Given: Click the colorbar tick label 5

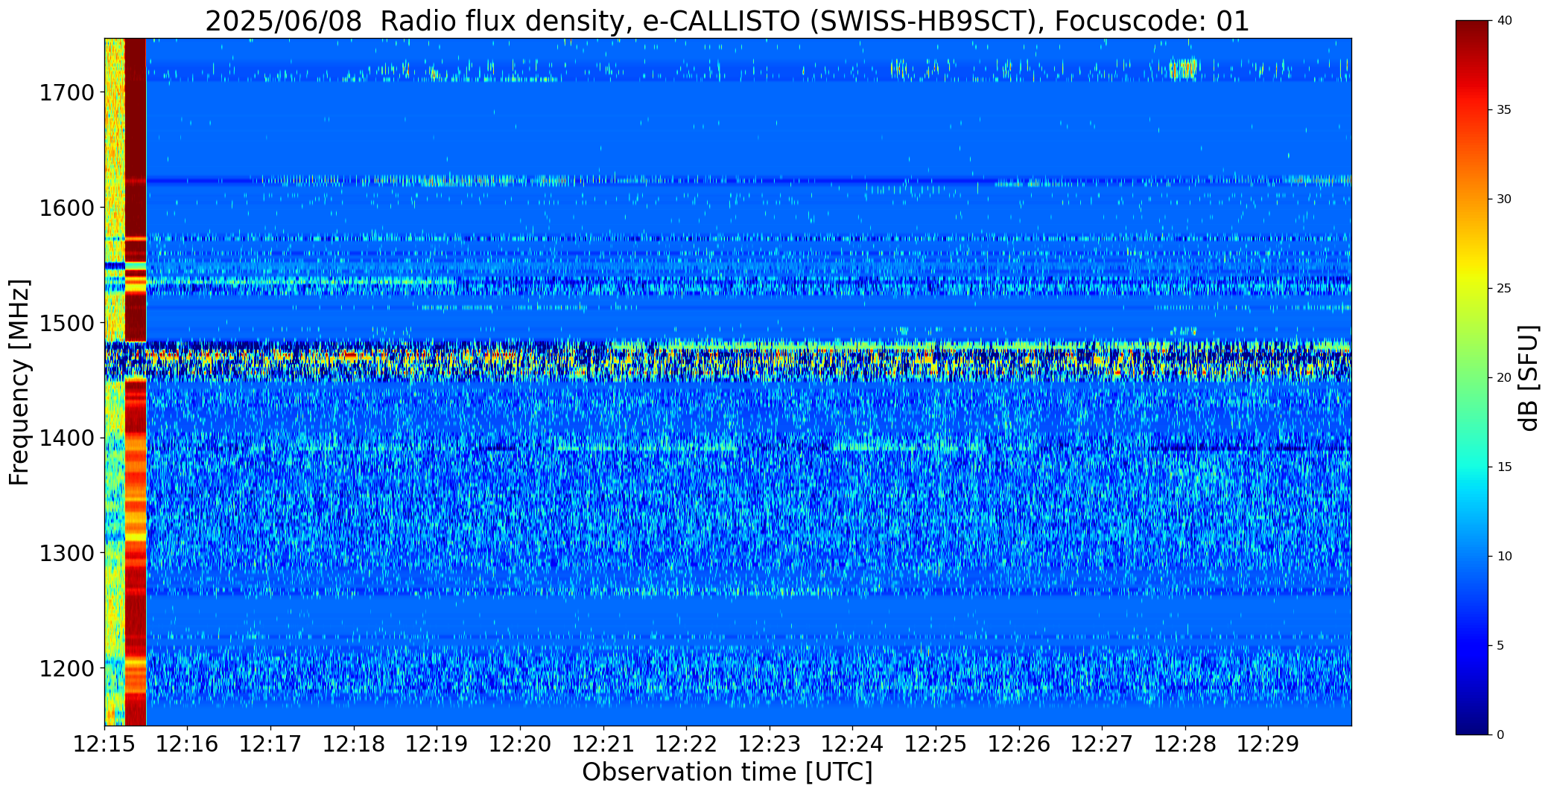Looking at the screenshot, I should point(1500,646).
